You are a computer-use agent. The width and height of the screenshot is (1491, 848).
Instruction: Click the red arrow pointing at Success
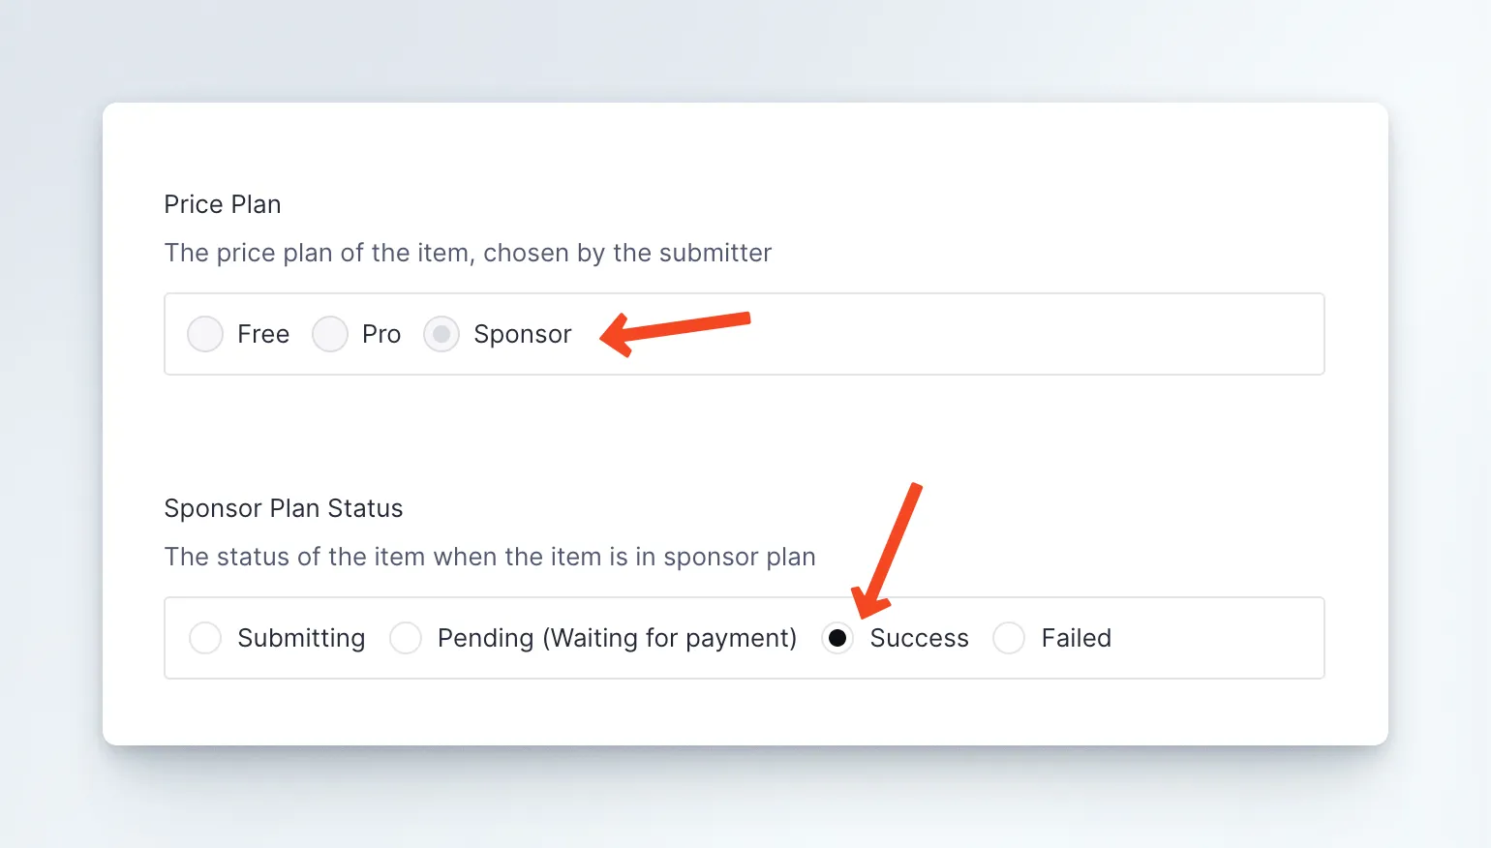coord(889,549)
